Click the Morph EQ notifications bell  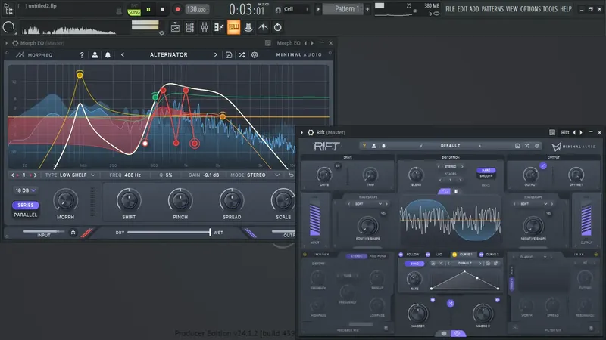click(108, 55)
